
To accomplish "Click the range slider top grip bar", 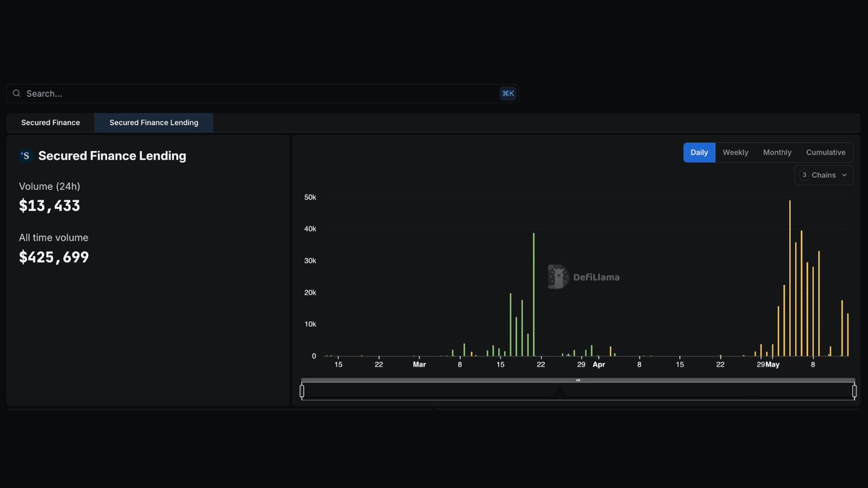I will coord(578,380).
